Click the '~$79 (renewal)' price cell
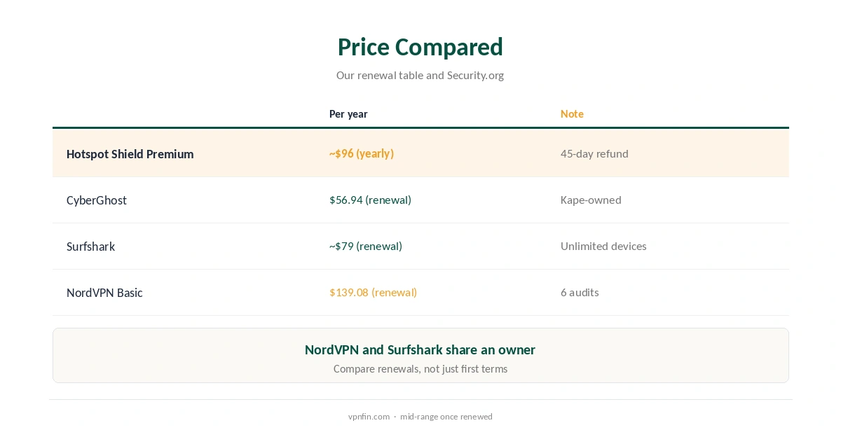 [x=366, y=246]
